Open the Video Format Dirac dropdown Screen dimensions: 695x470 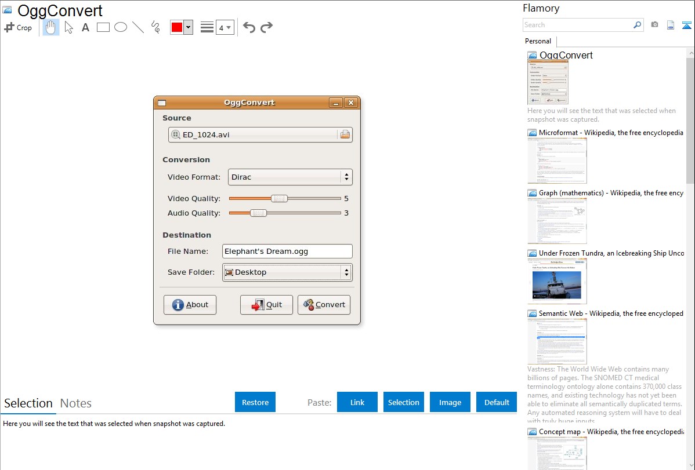290,177
